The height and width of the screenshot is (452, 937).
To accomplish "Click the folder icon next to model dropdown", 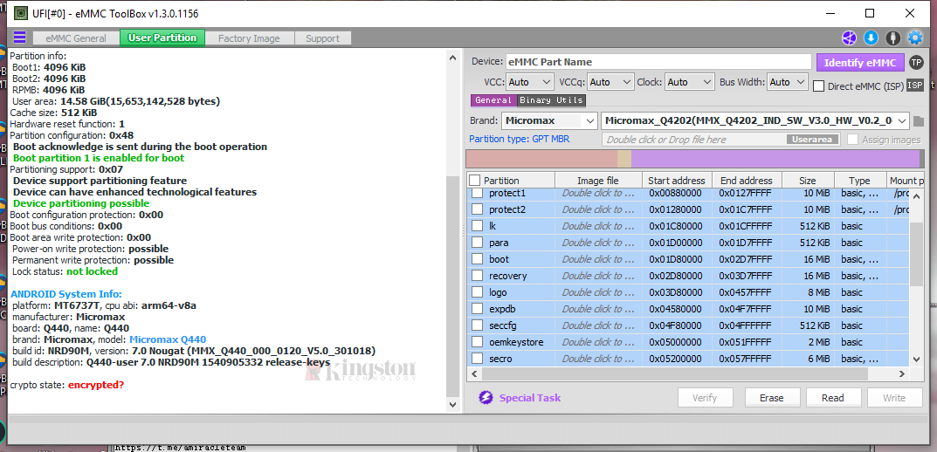I will tap(919, 121).
